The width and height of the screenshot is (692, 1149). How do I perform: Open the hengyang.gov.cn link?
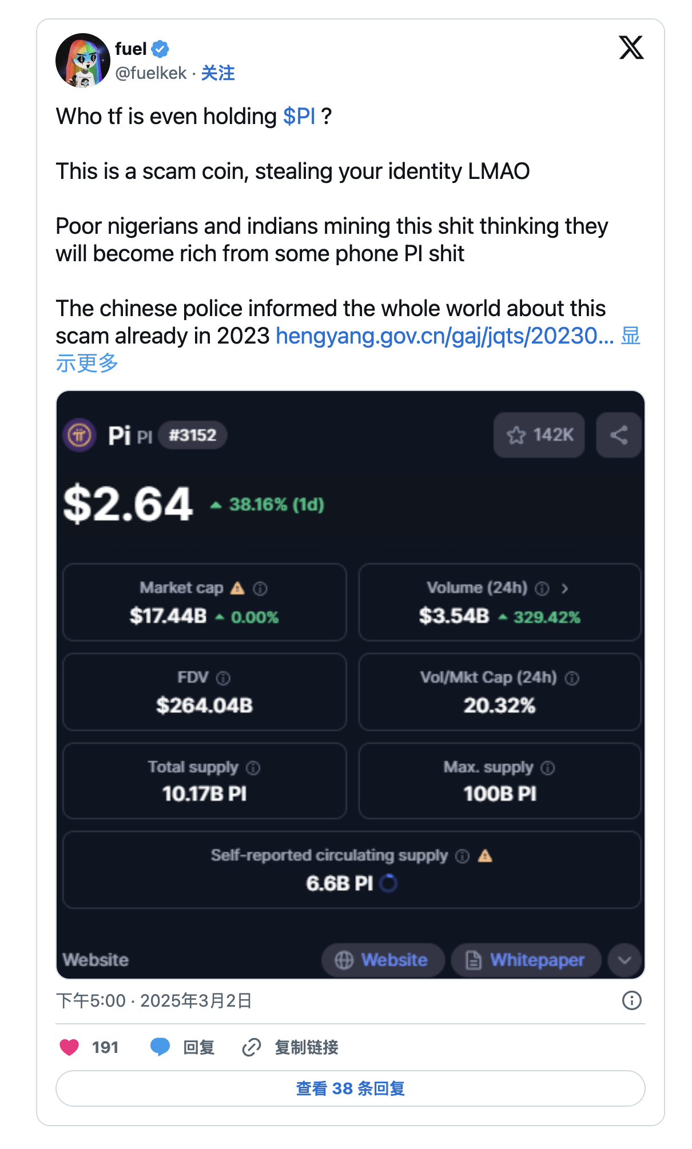pyautogui.click(x=444, y=336)
